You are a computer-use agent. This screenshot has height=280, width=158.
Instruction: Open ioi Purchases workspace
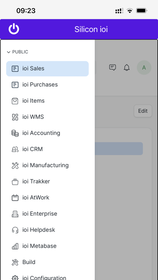[x=48, y=84]
